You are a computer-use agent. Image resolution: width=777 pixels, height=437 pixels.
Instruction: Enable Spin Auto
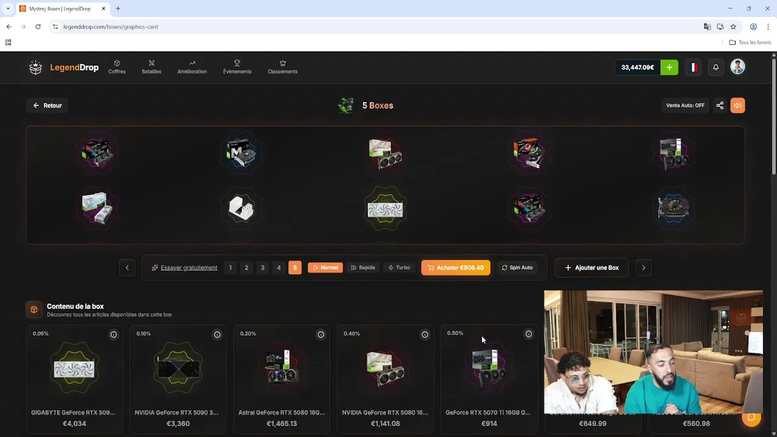517,268
